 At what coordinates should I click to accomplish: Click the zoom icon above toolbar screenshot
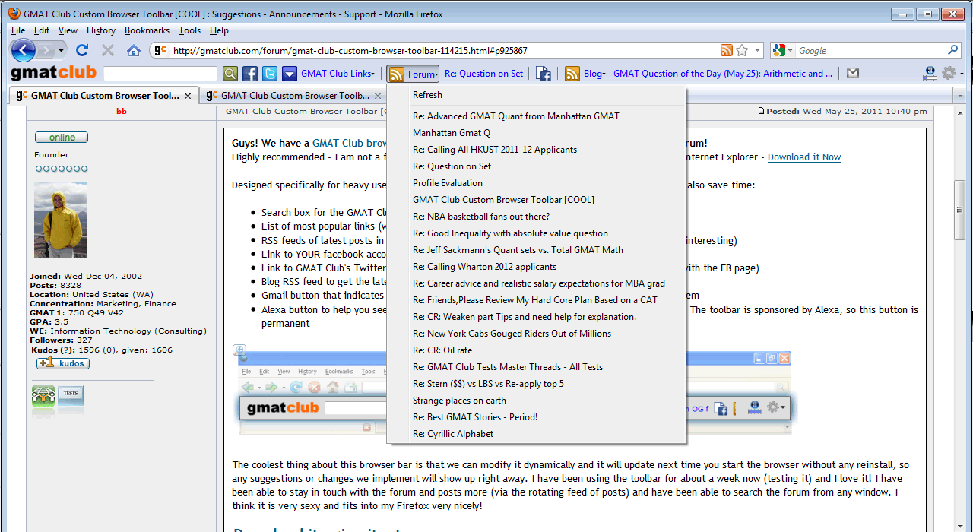tap(239, 350)
